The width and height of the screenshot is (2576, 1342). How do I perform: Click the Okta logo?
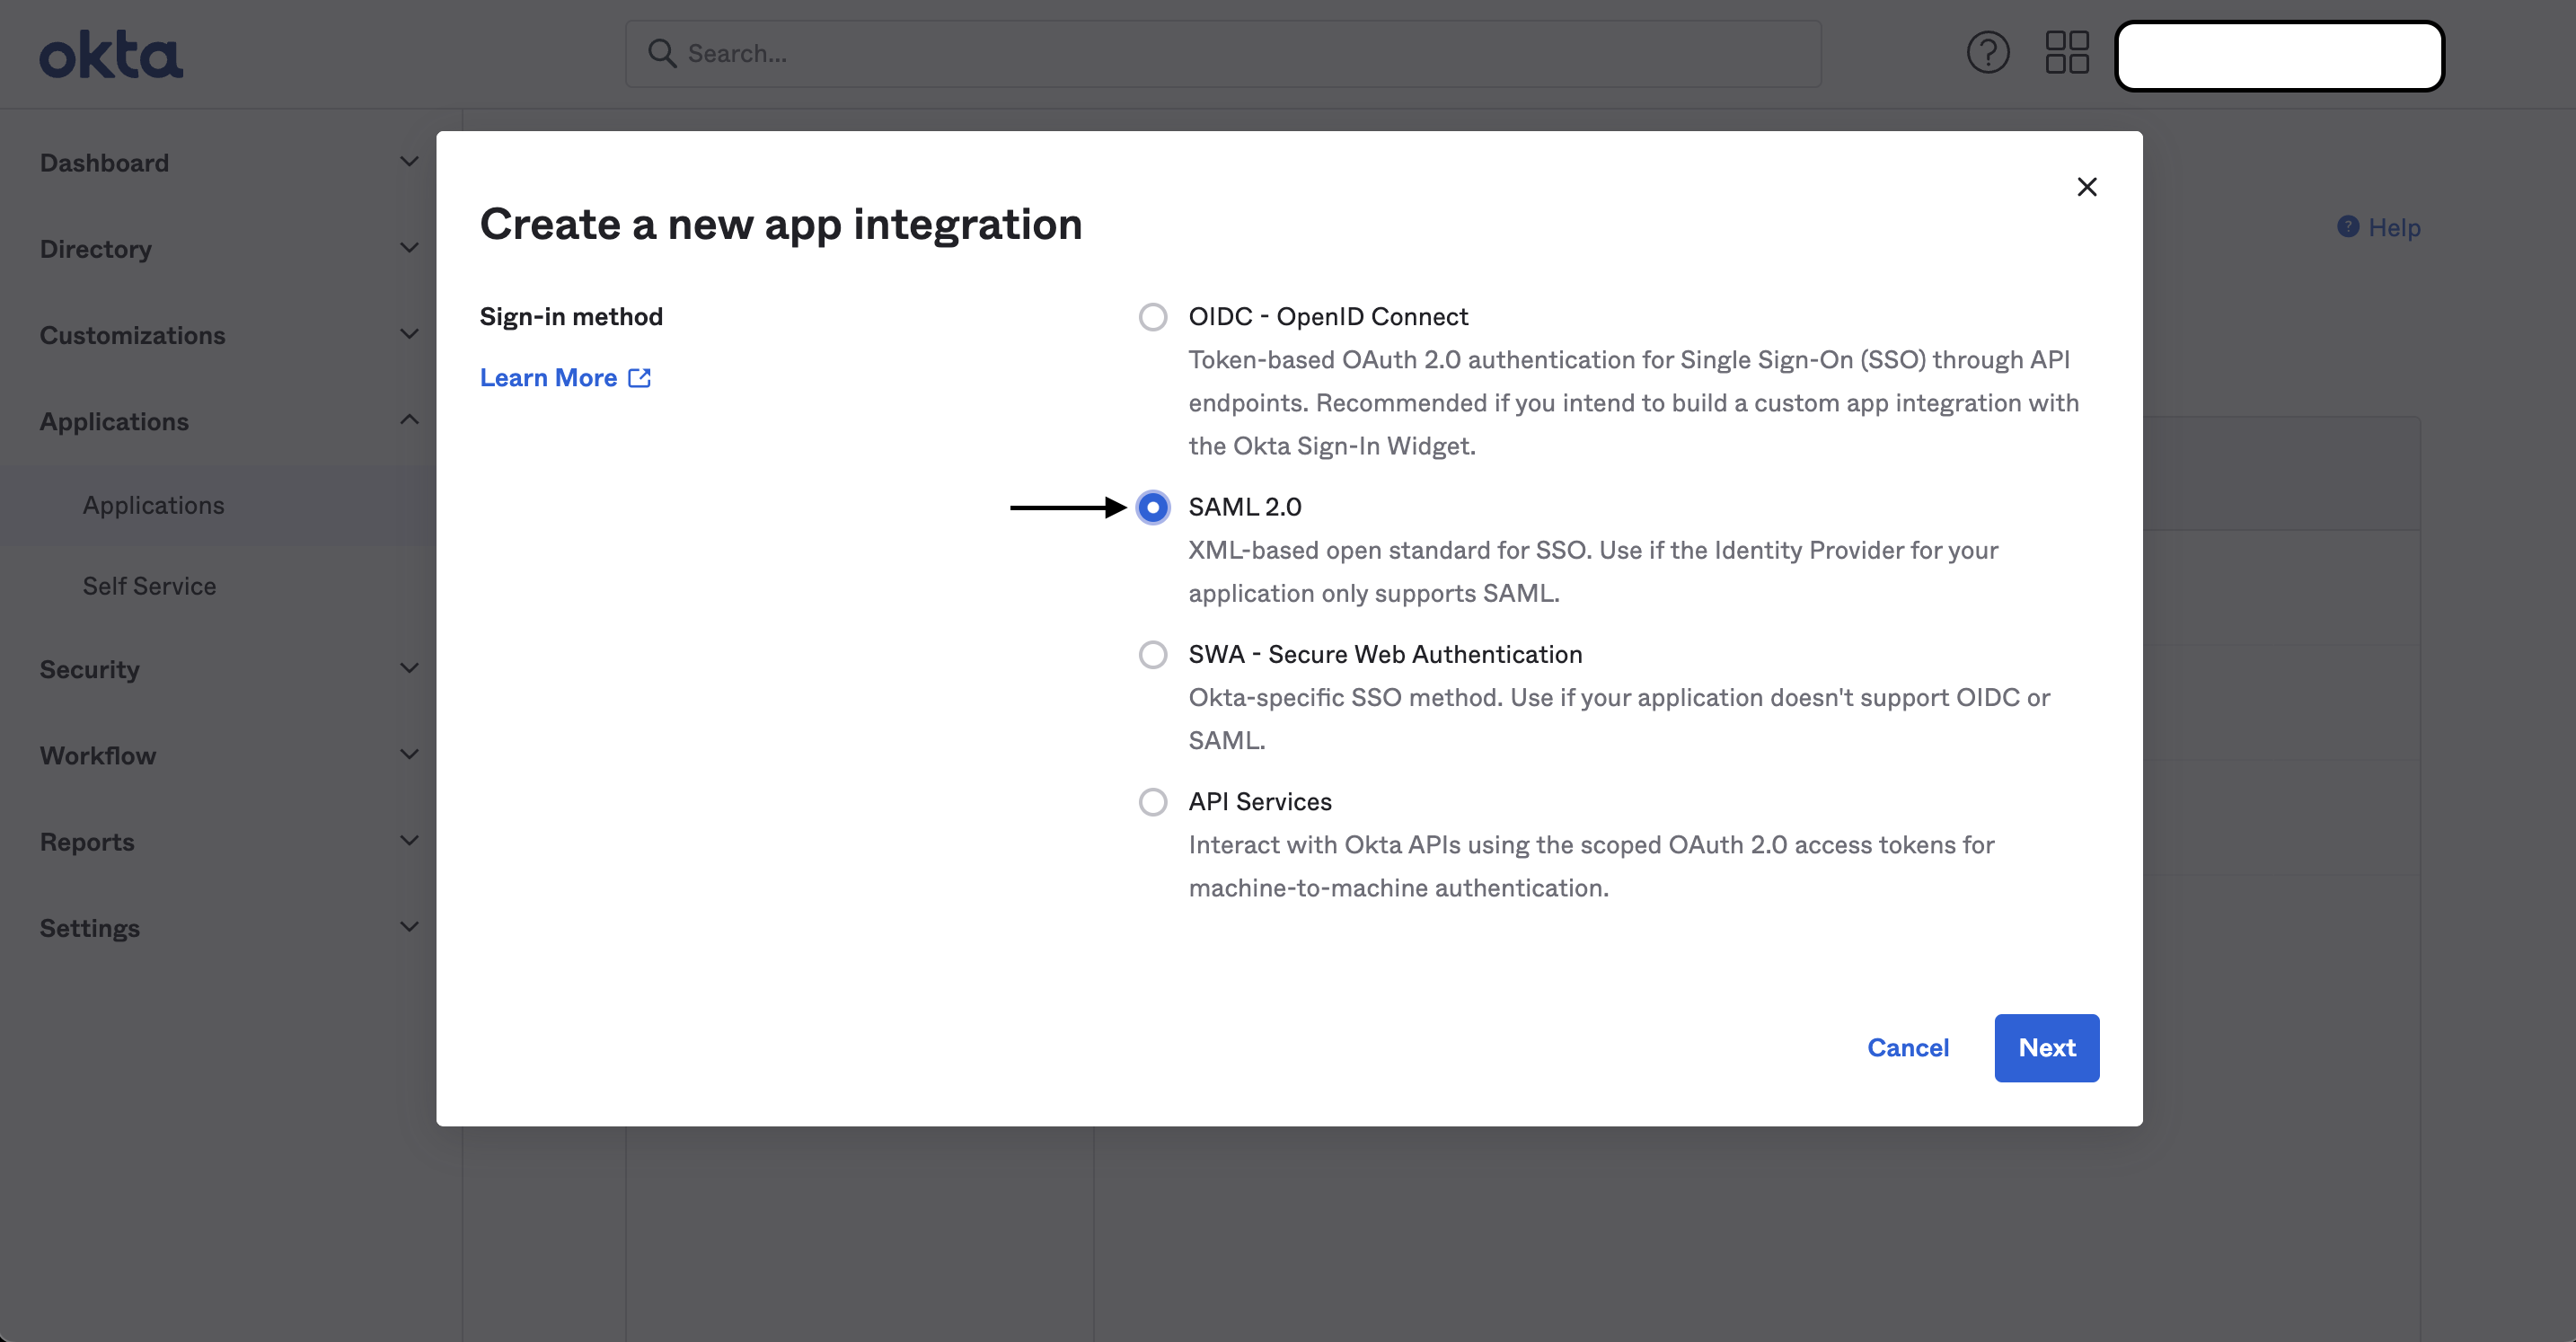tap(111, 54)
